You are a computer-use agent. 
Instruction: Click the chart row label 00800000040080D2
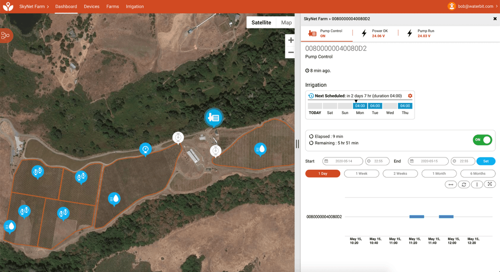click(324, 217)
